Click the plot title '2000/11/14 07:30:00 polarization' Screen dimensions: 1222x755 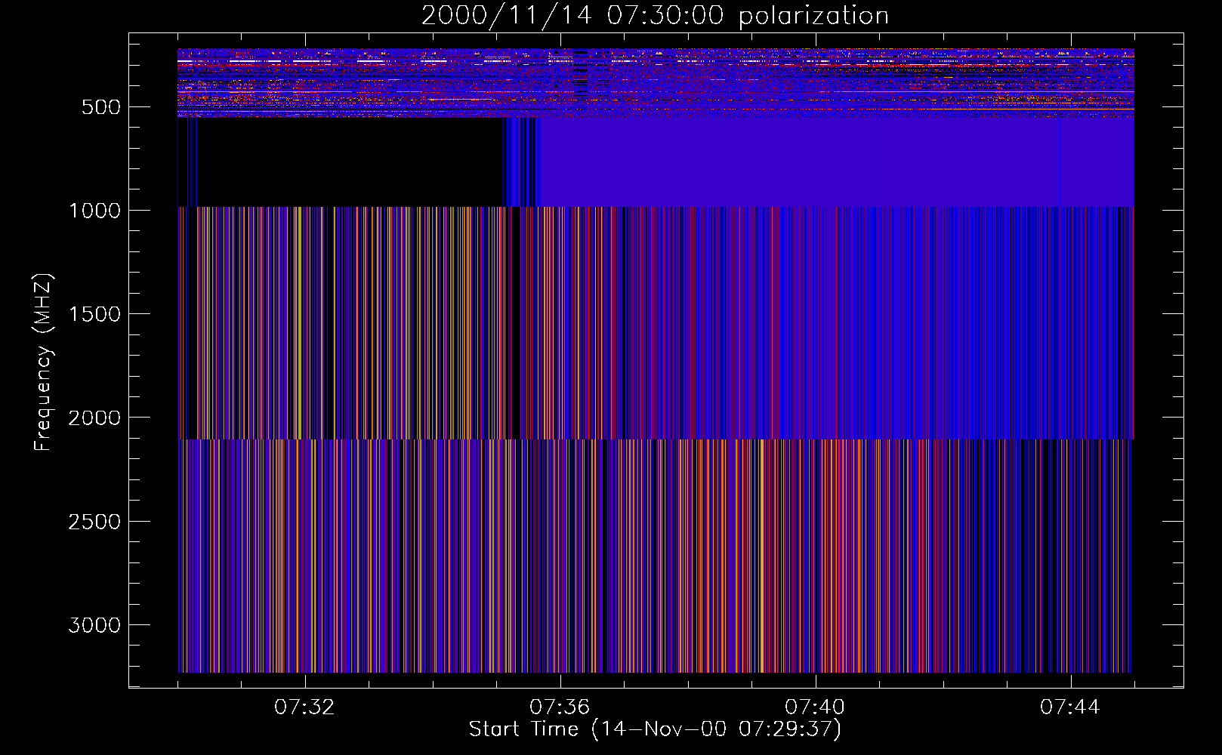click(x=655, y=16)
